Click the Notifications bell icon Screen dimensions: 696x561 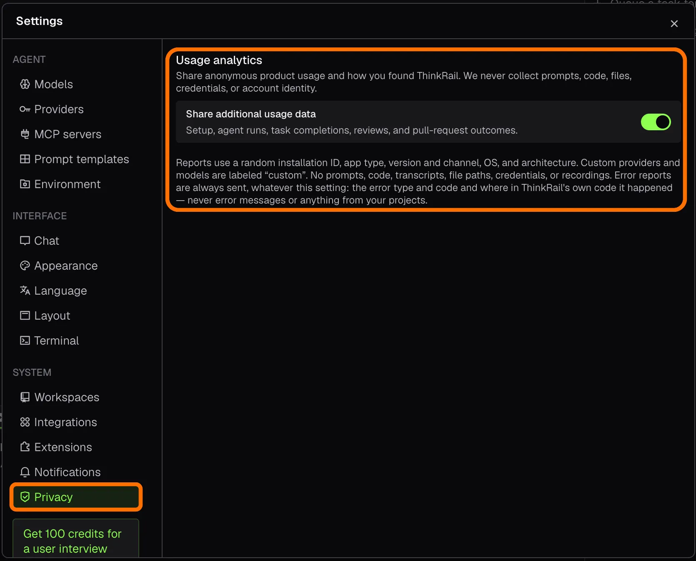(25, 472)
